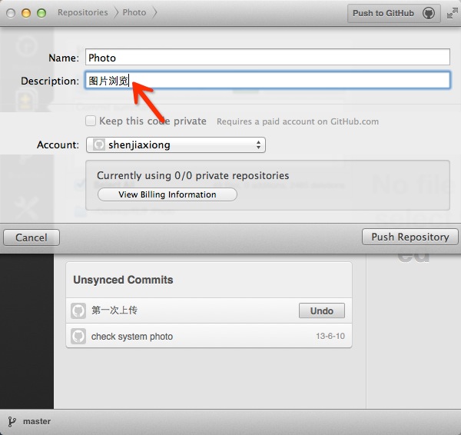The width and height of the screenshot is (461, 435).
Task: Click the avatar icon beside check system photo
Action: (x=78, y=336)
